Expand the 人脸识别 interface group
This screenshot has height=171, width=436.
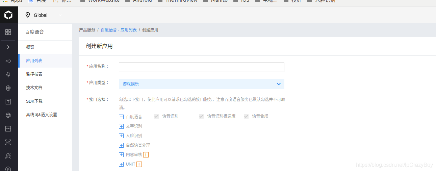coord(121,136)
